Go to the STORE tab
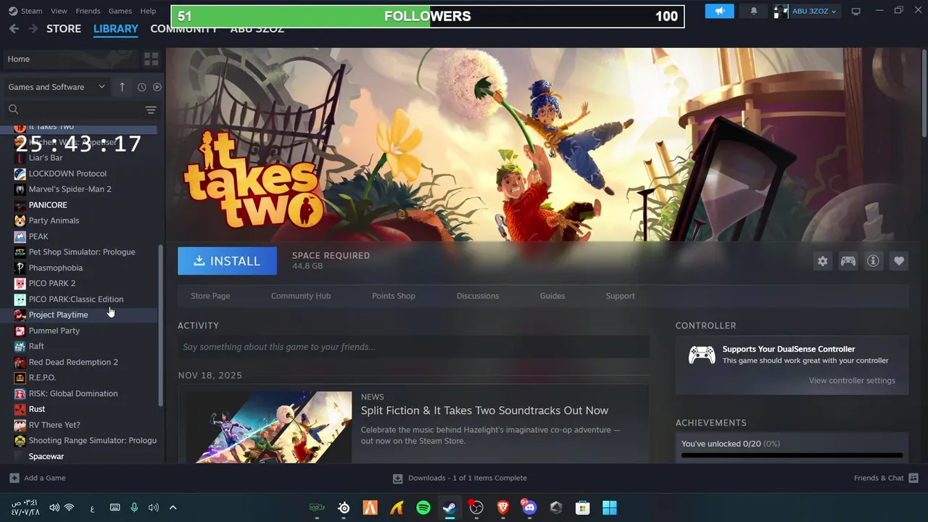The height and width of the screenshot is (522, 928). click(64, 28)
